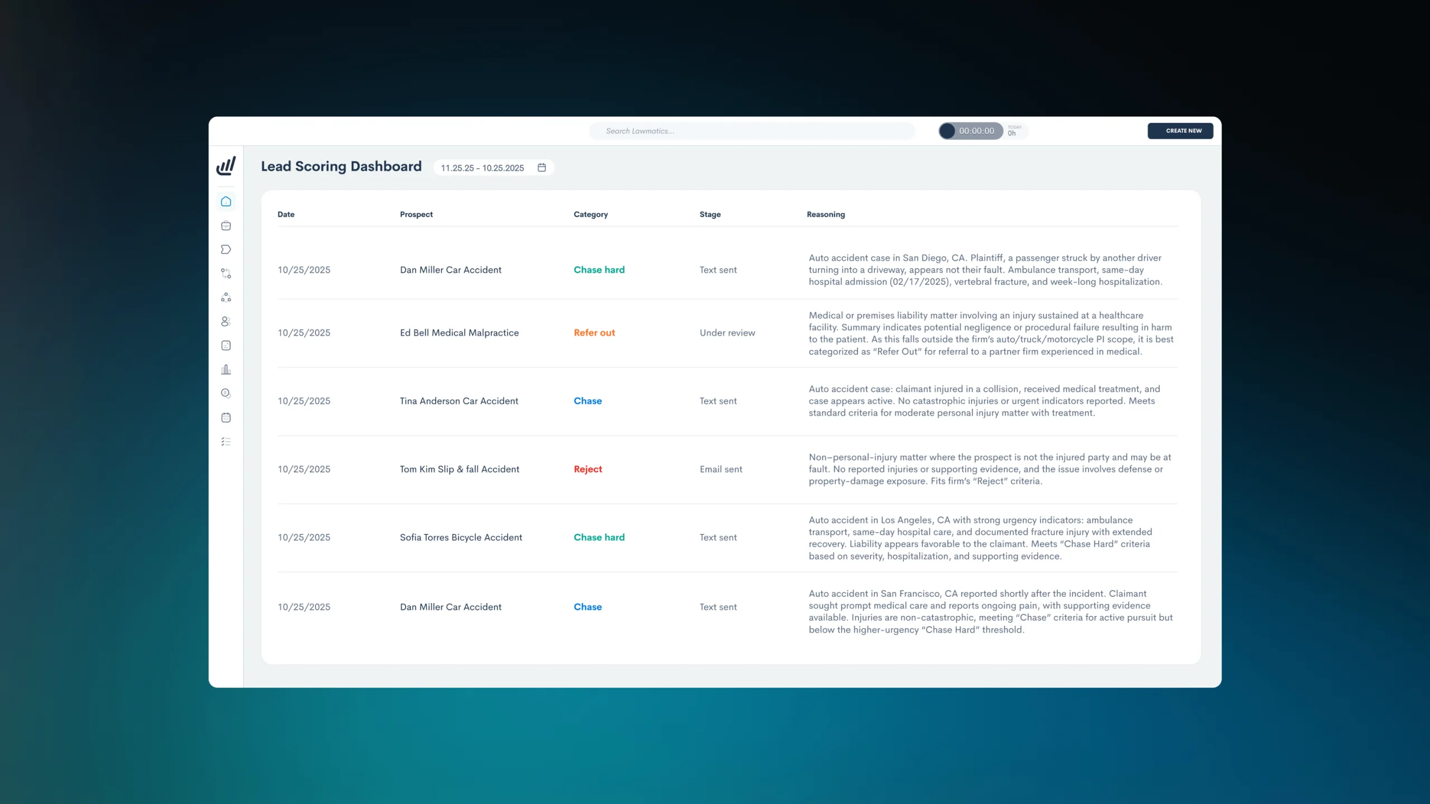Click the CREATE NEW button
Image resolution: width=1430 pixels, height=804 pixels.
point(1180,131)
